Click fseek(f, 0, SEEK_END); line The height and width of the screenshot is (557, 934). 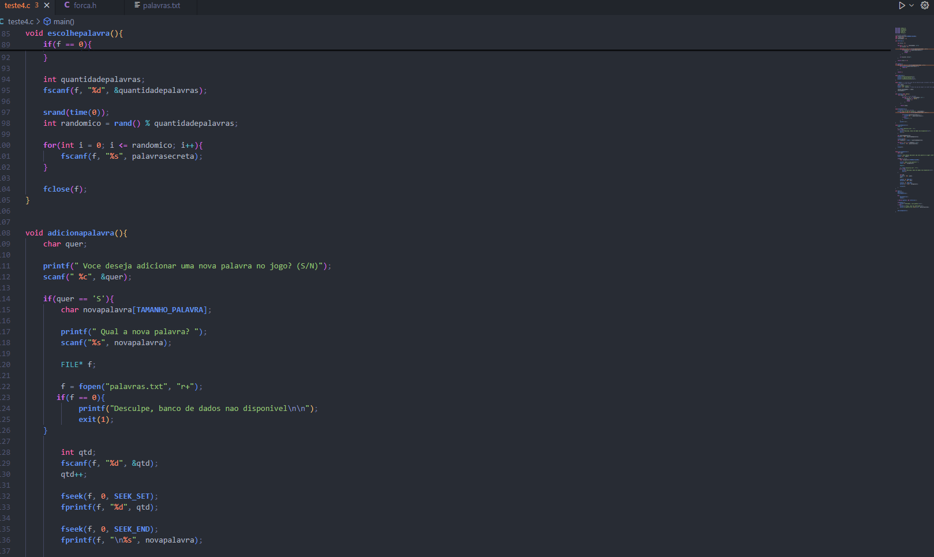click(110, 529)
